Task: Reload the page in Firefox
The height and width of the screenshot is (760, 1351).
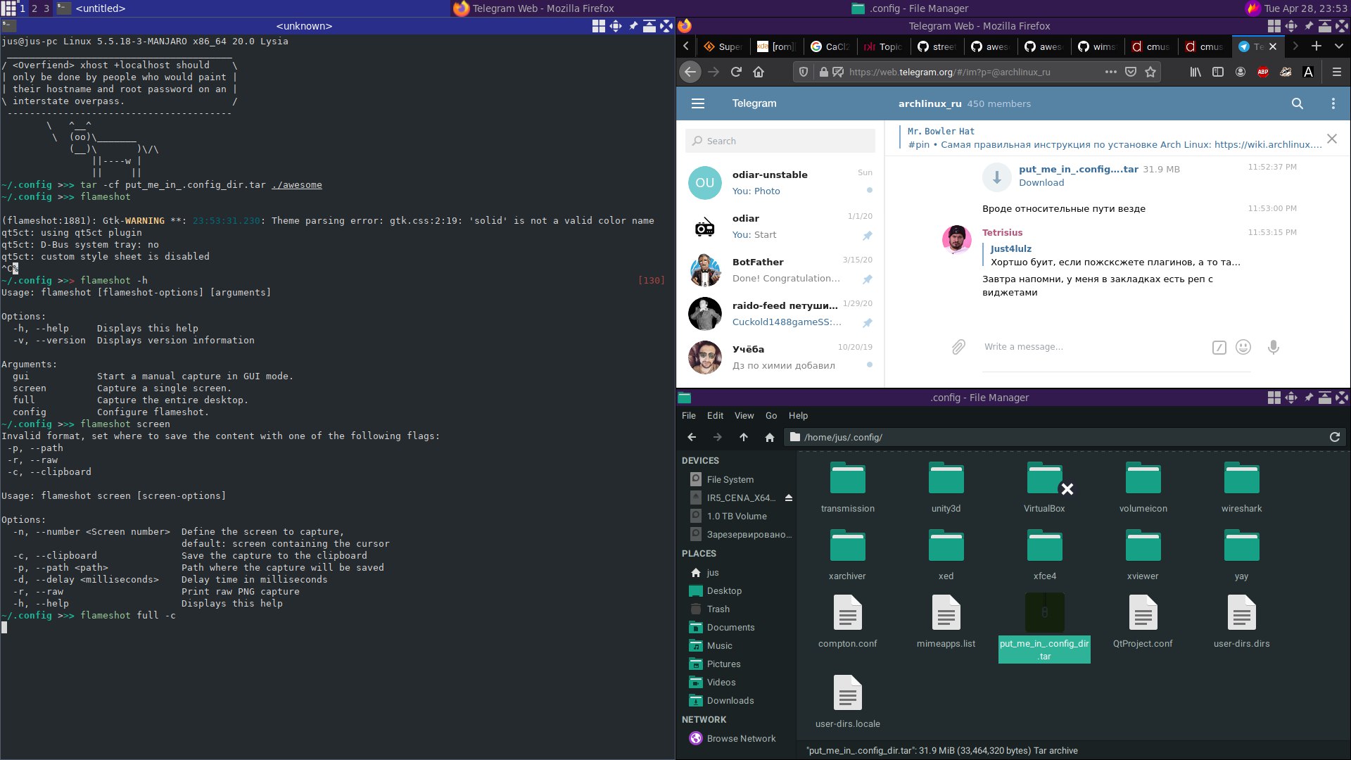Action: tap(736, 72)
